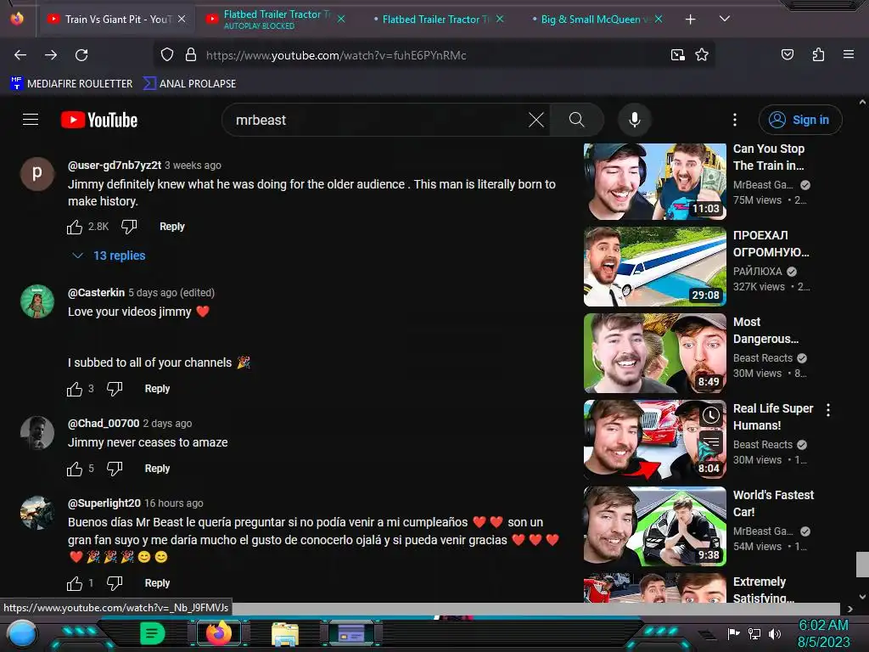Switch to the autoplay blocked Flatbed Trailer tab
869x652 pixels.
(x=276, y=19)
